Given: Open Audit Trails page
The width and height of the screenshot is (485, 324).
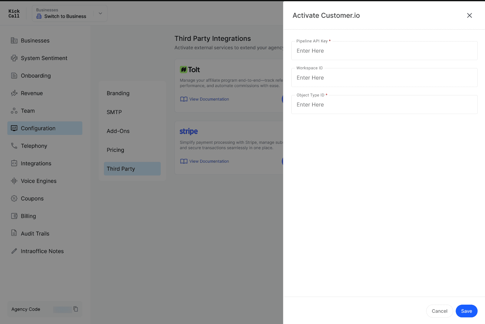Looking at the screenshot, I should tap(45, 234).
